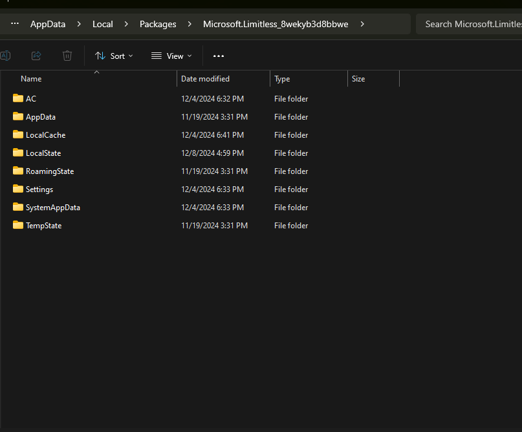Open the View dropdown
The height and width of the screenshot is (432, 522).
(x=171, y=56)
